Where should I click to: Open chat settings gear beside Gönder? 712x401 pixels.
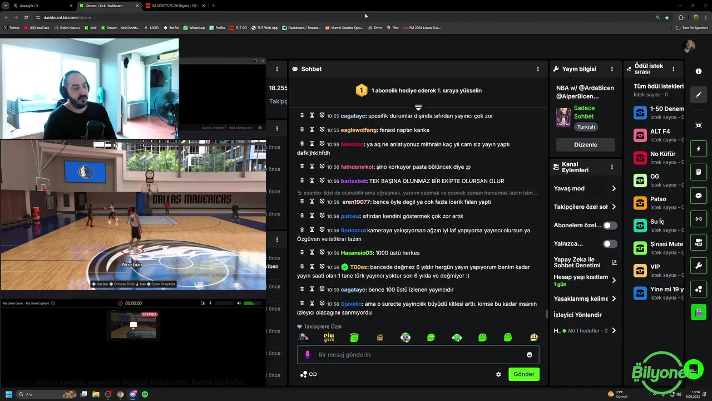498,374
